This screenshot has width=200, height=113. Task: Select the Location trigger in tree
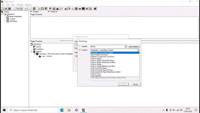click(12, 19)
